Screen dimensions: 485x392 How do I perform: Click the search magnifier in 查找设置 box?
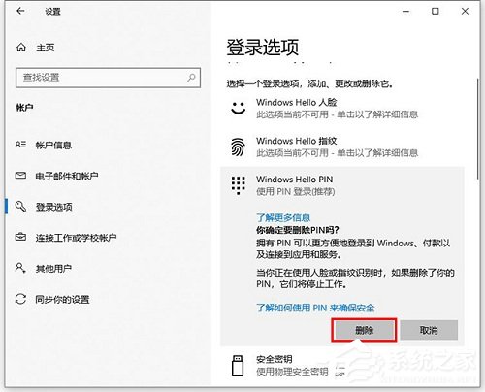point(191,78)
